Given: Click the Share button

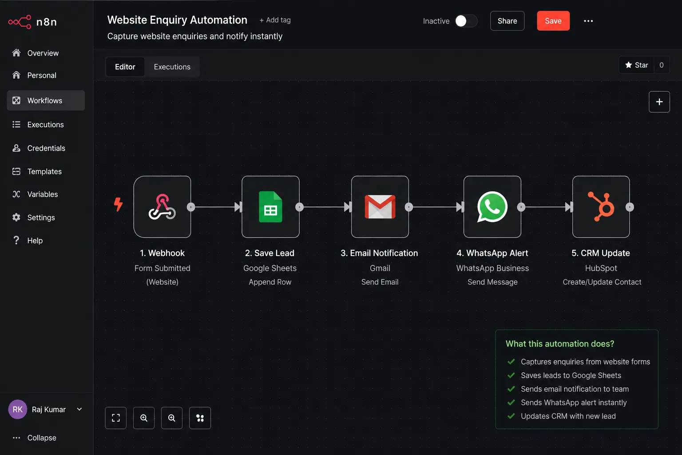Looking at the screenshot, I should [507, 21].
